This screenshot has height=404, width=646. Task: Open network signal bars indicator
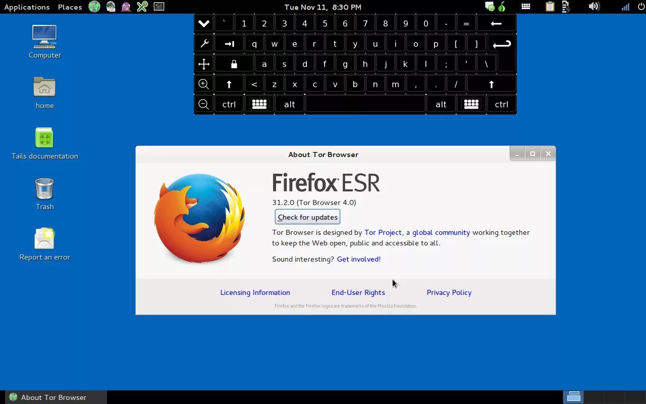click(625, 7)
